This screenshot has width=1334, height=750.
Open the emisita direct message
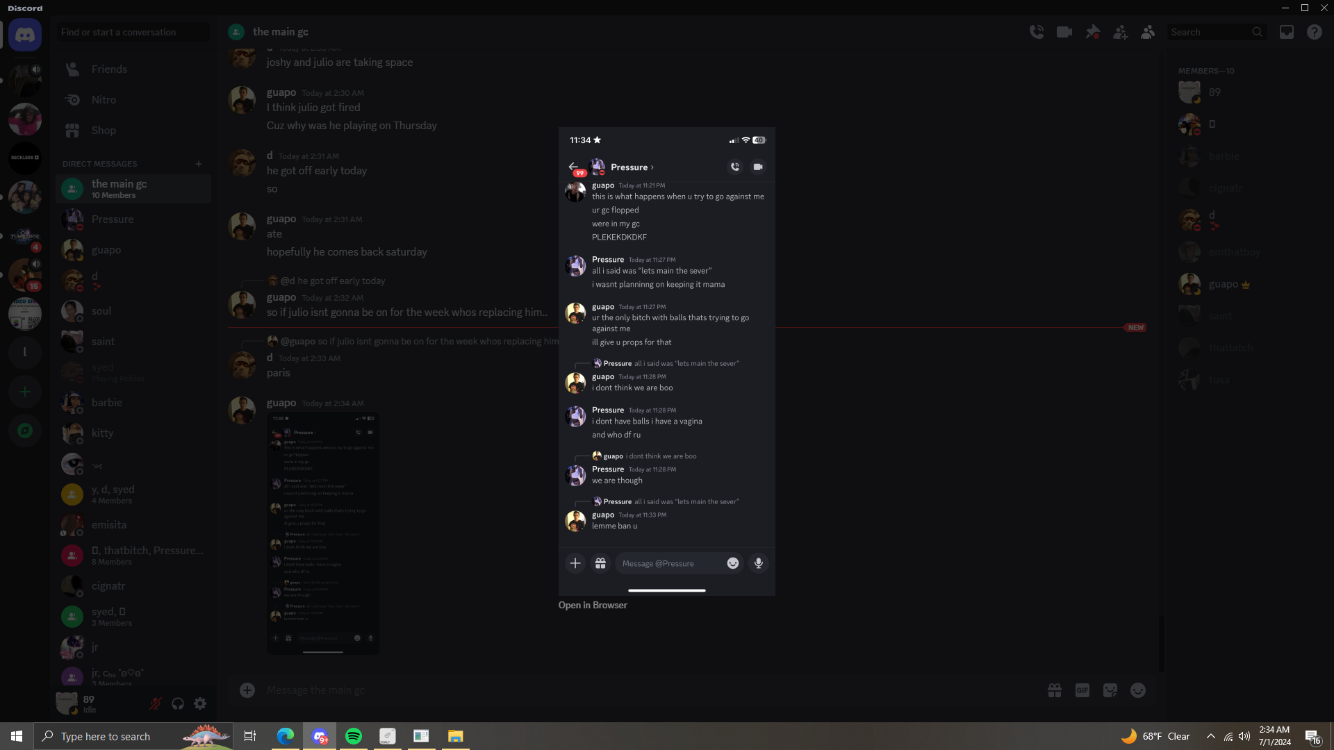[133, 525]
